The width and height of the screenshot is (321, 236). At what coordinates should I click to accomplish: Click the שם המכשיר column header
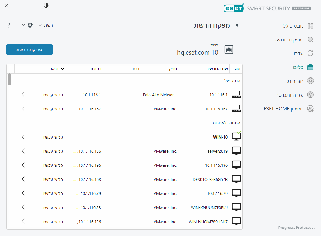pyautogui.click(x=204, y=68)
